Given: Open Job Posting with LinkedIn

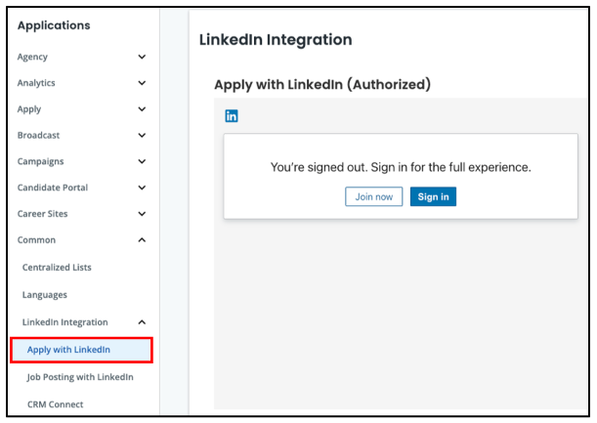Looking at the screenshot, I should click(80, 377).
